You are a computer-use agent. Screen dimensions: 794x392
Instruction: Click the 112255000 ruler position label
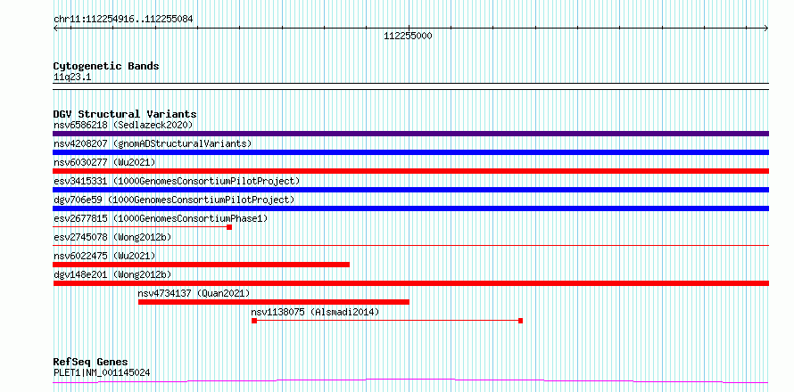coord(408,36)
